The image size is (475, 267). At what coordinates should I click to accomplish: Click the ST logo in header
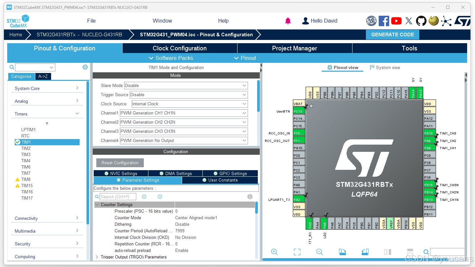point(462,21)
